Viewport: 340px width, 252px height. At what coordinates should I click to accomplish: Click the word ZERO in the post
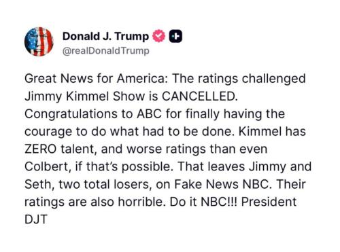[40, 149]
